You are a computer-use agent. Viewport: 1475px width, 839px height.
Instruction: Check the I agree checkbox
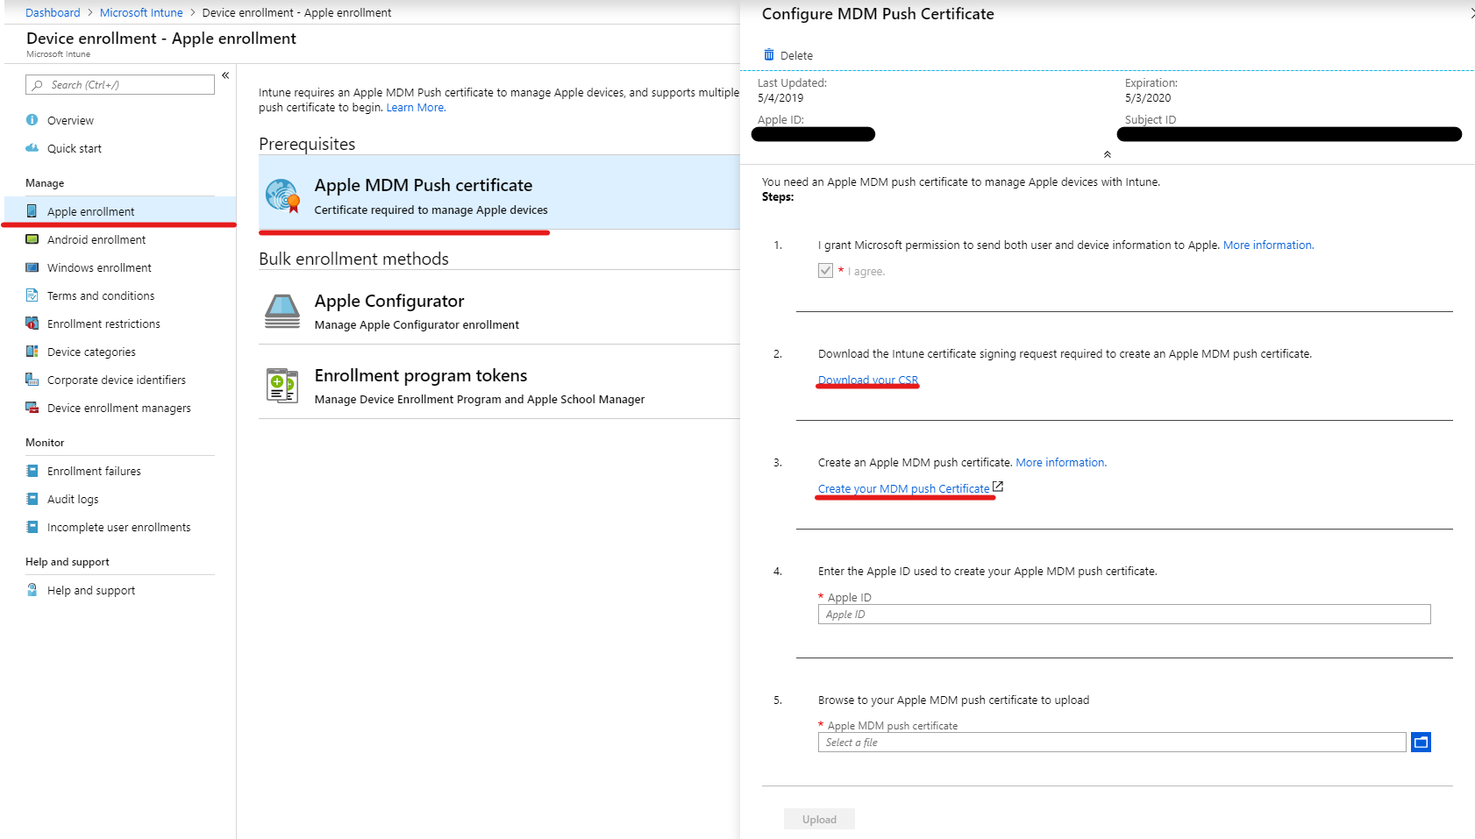(824, 270)
